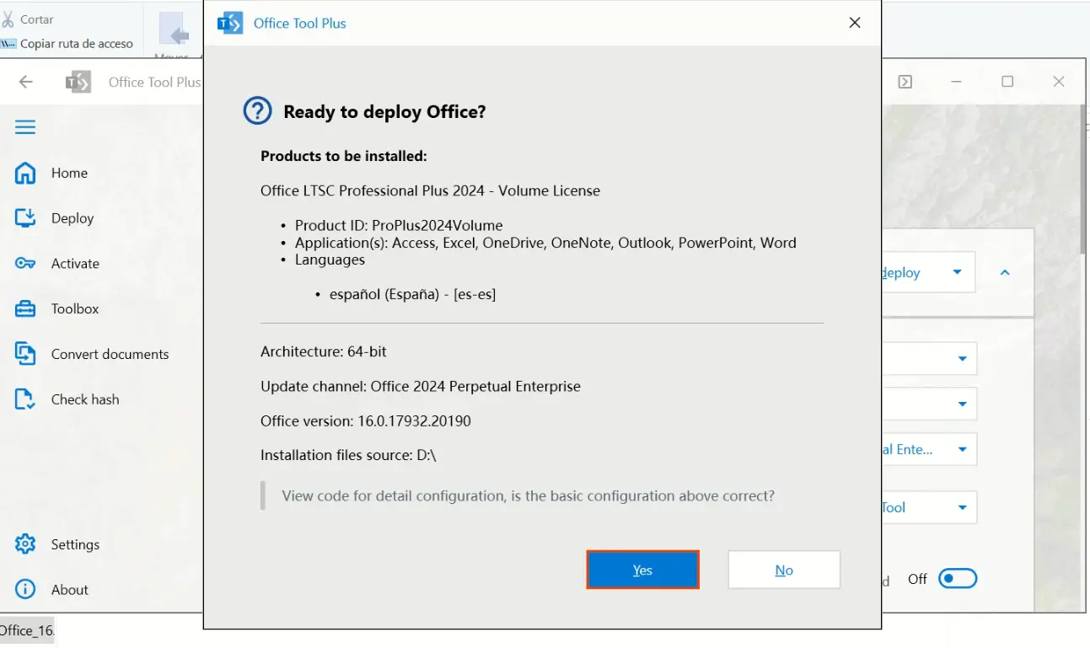Click the Convert documents icon

(x=25, y=355)
